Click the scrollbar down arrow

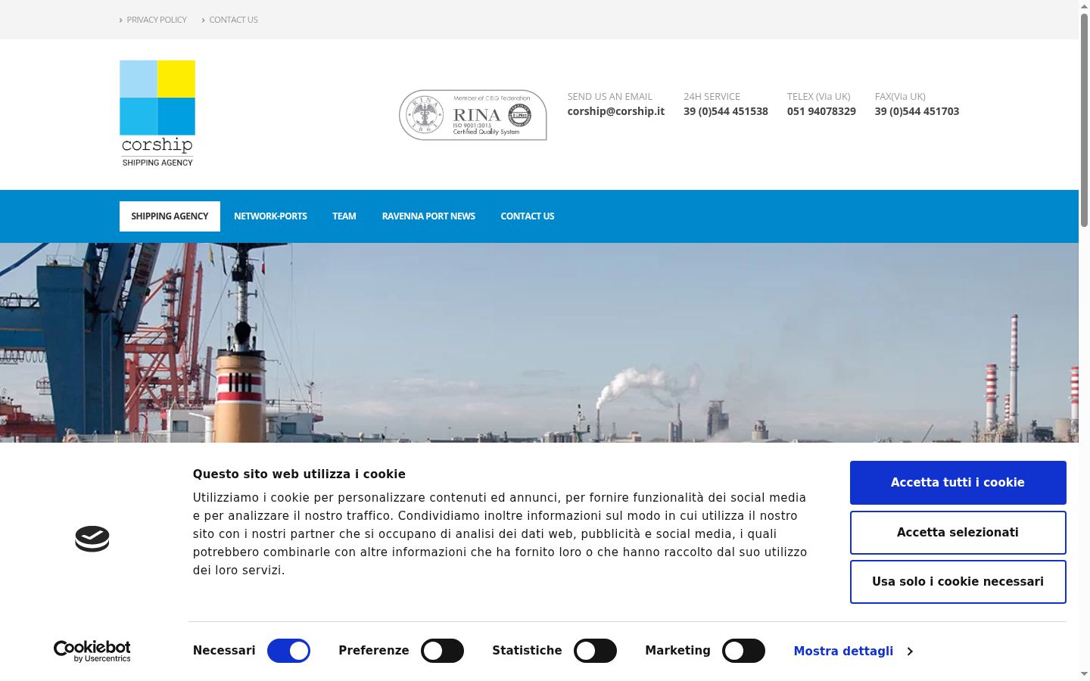tap(1084, 674)
